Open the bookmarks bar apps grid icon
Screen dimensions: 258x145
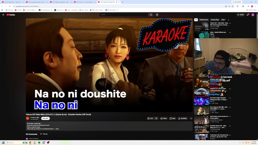coord(2,10)
